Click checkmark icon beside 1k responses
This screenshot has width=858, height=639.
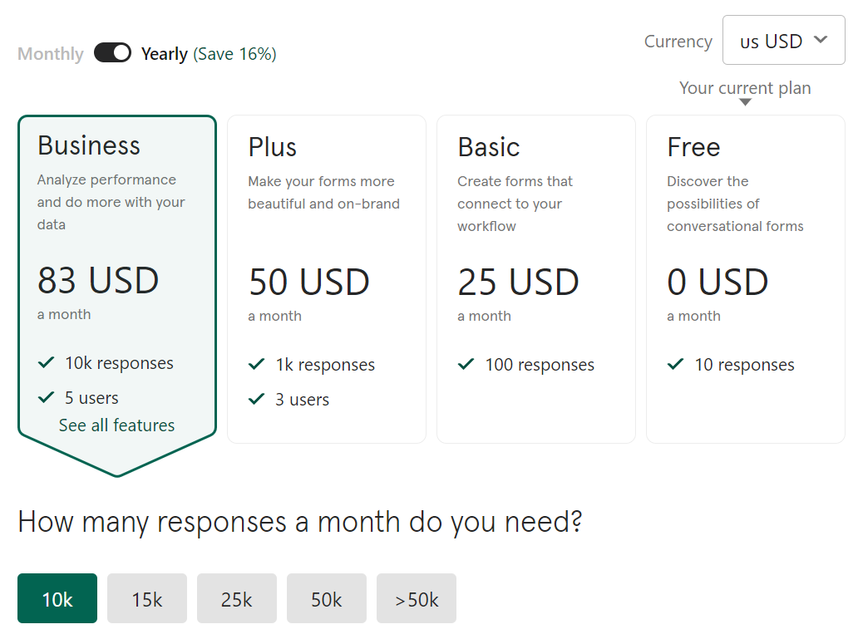pyautogui.click(x=256, y=364)
